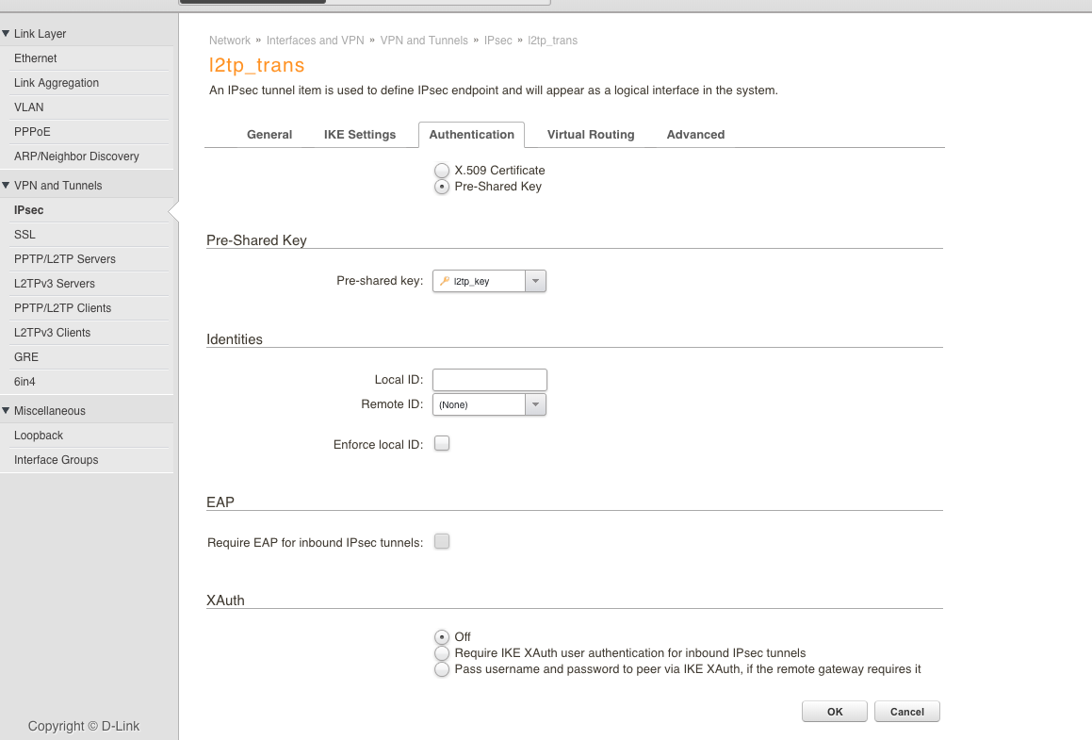Click the OK button
Image resolution: width=1092 pixels, height=740 pixels.
coord(835,712)
